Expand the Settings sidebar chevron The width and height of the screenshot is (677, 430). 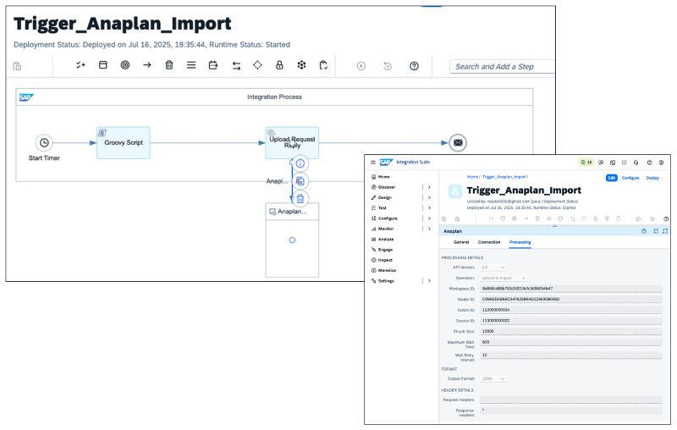point(429,281)
